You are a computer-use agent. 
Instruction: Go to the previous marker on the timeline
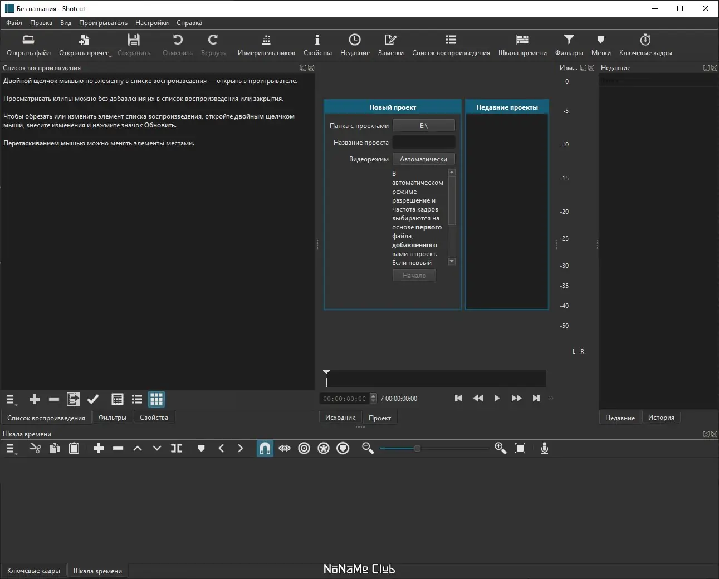221,448
